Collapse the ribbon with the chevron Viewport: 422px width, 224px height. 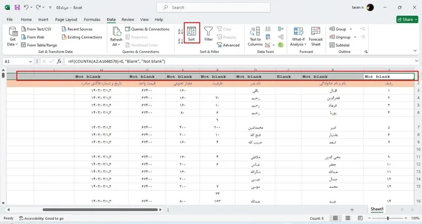[x=415, y=50]
